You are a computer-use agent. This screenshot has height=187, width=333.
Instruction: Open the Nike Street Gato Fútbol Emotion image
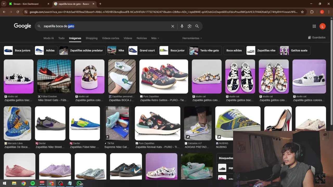(54, 76)
